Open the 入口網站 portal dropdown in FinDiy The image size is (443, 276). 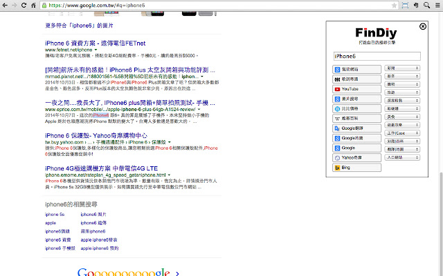coord(402,157)
